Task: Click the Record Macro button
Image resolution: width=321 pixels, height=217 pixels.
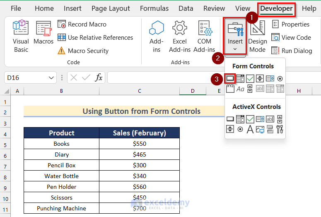Action: [82, 24]
